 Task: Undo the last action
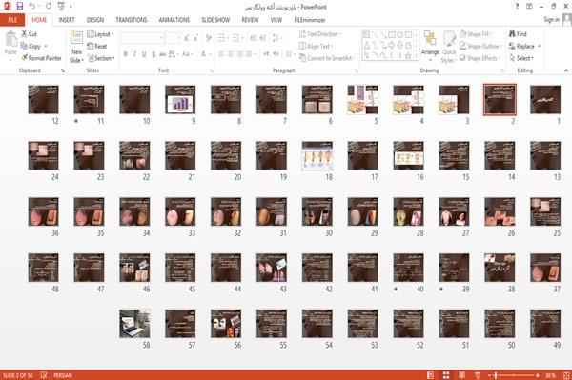pyautogui.click(x=32, y=7)
